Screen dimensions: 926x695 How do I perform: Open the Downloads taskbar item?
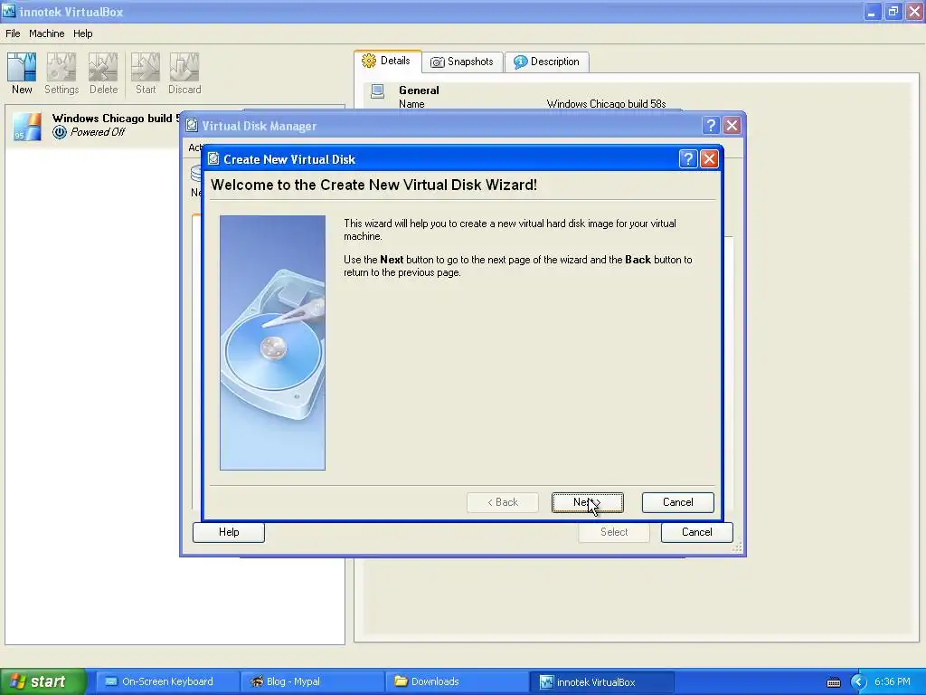457,681
